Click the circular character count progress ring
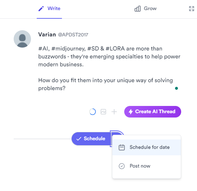 coord(93,112)
